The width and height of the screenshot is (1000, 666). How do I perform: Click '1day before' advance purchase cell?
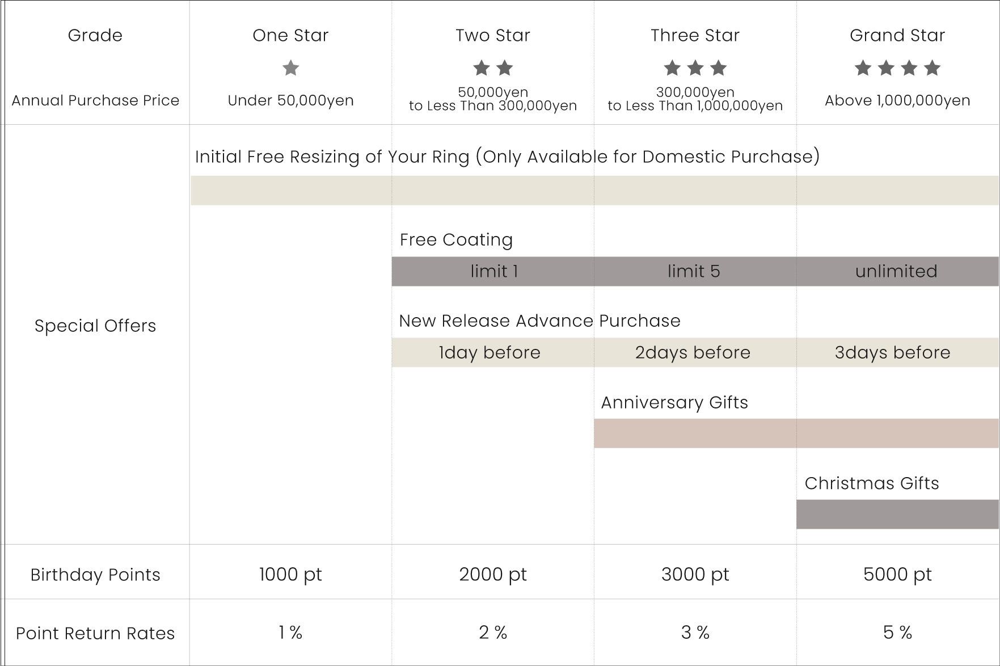pos(493,352)
